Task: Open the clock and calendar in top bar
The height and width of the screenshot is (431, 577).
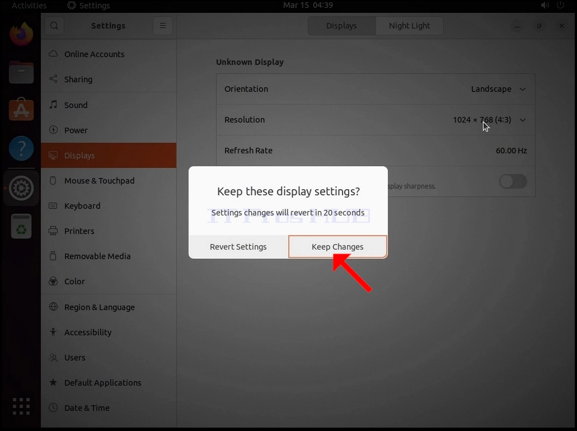Action: [x=308, y=5]
